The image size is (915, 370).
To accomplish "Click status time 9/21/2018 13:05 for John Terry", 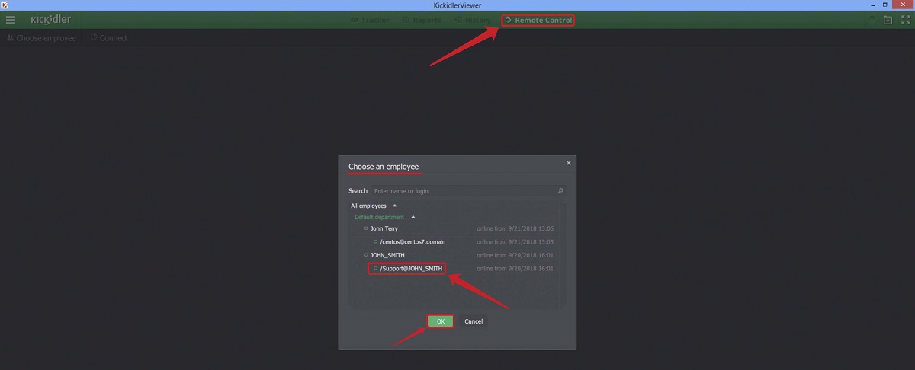I will coord(515,228).
